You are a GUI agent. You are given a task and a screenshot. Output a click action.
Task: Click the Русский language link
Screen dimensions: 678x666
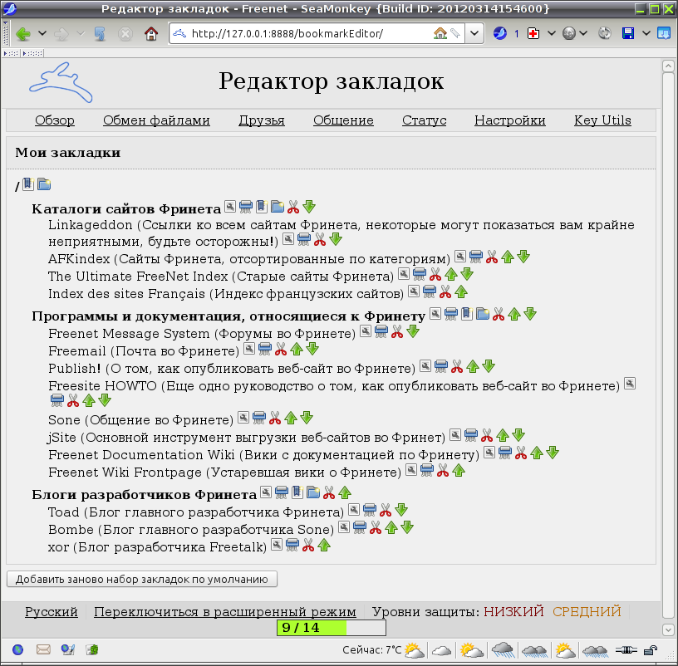tap(52, 611)
